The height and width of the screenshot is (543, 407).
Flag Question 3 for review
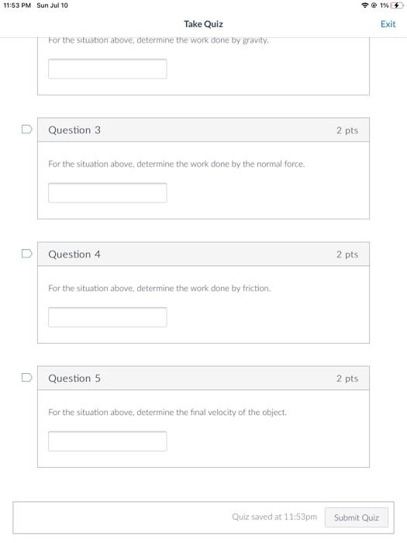26,130
